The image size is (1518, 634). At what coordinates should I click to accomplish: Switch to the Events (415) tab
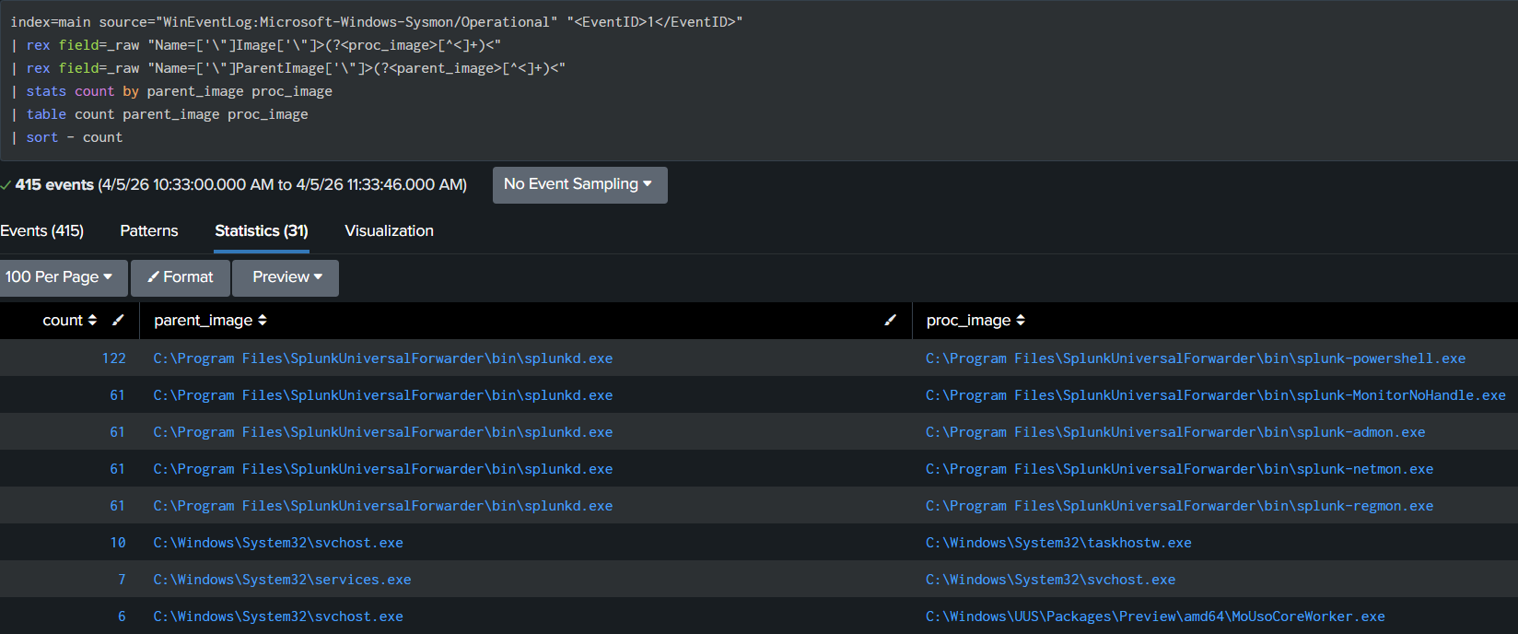[42, 231]
